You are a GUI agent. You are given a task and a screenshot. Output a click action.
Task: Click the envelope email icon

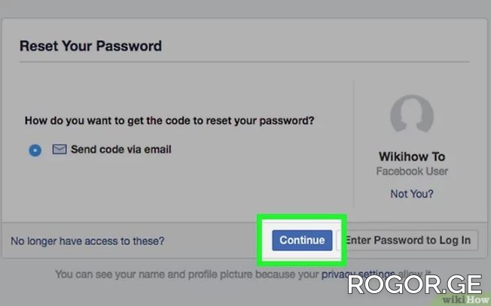(x=59, y=150)
